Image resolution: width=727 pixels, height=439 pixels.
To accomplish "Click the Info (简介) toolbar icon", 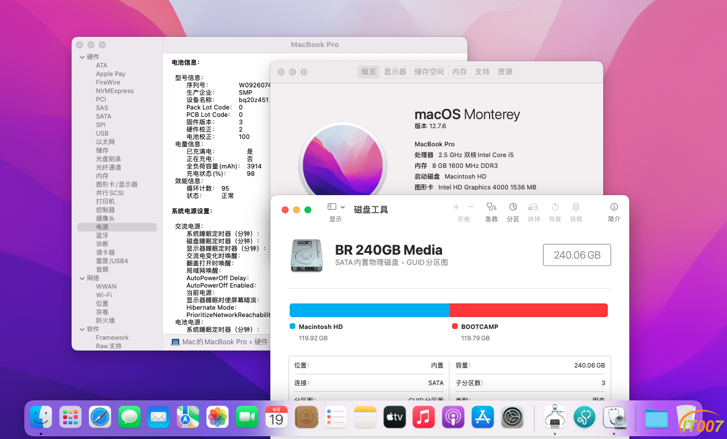I will tap(614, 208).
